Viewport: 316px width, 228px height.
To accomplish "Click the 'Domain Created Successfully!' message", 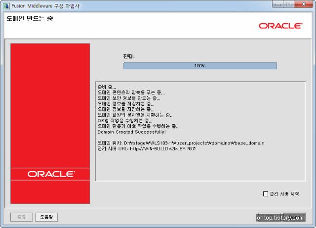I will 131,132.
